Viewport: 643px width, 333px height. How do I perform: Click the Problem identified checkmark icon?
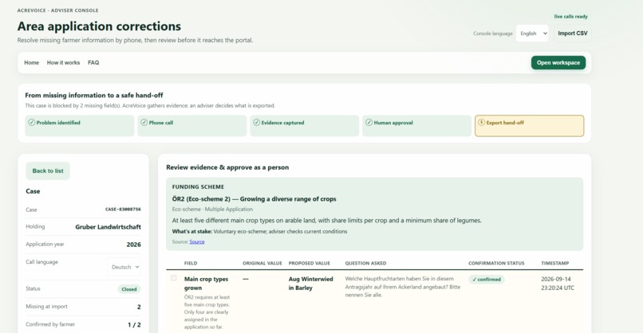[x=32, y=123]
